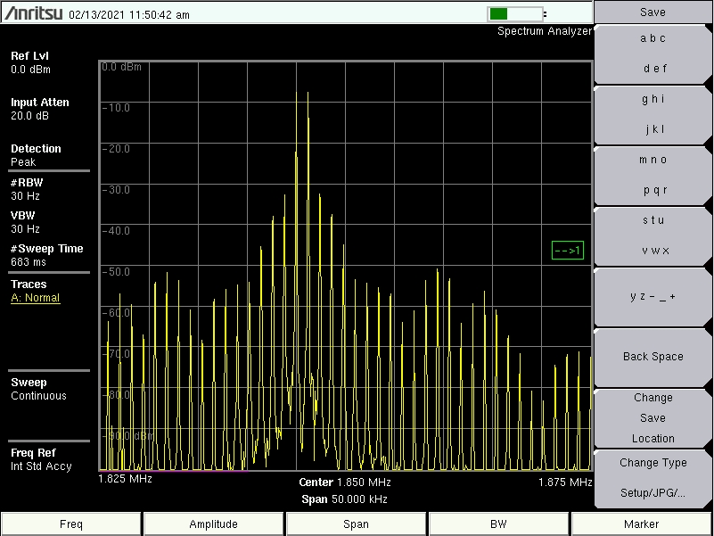Open the Span menu

[356, 524]
